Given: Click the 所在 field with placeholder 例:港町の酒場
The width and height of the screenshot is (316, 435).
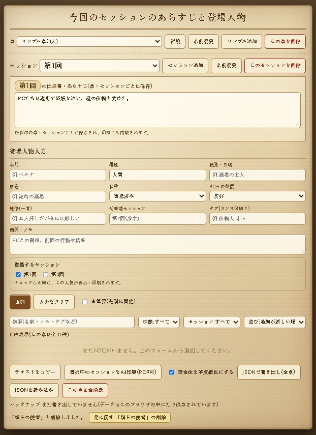Looking at the screenshot, I should pyautogui.click(x=58, y=197).
